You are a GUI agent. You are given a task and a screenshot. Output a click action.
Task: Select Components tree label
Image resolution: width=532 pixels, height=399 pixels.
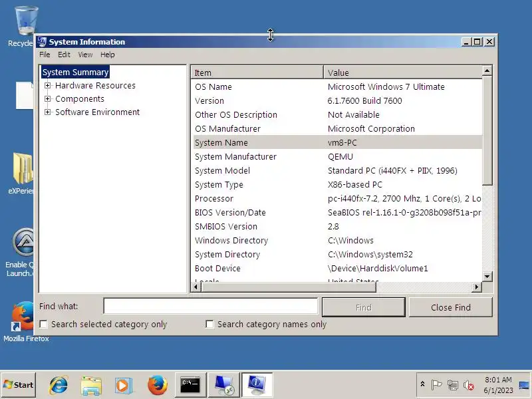(x=80, y=98)
